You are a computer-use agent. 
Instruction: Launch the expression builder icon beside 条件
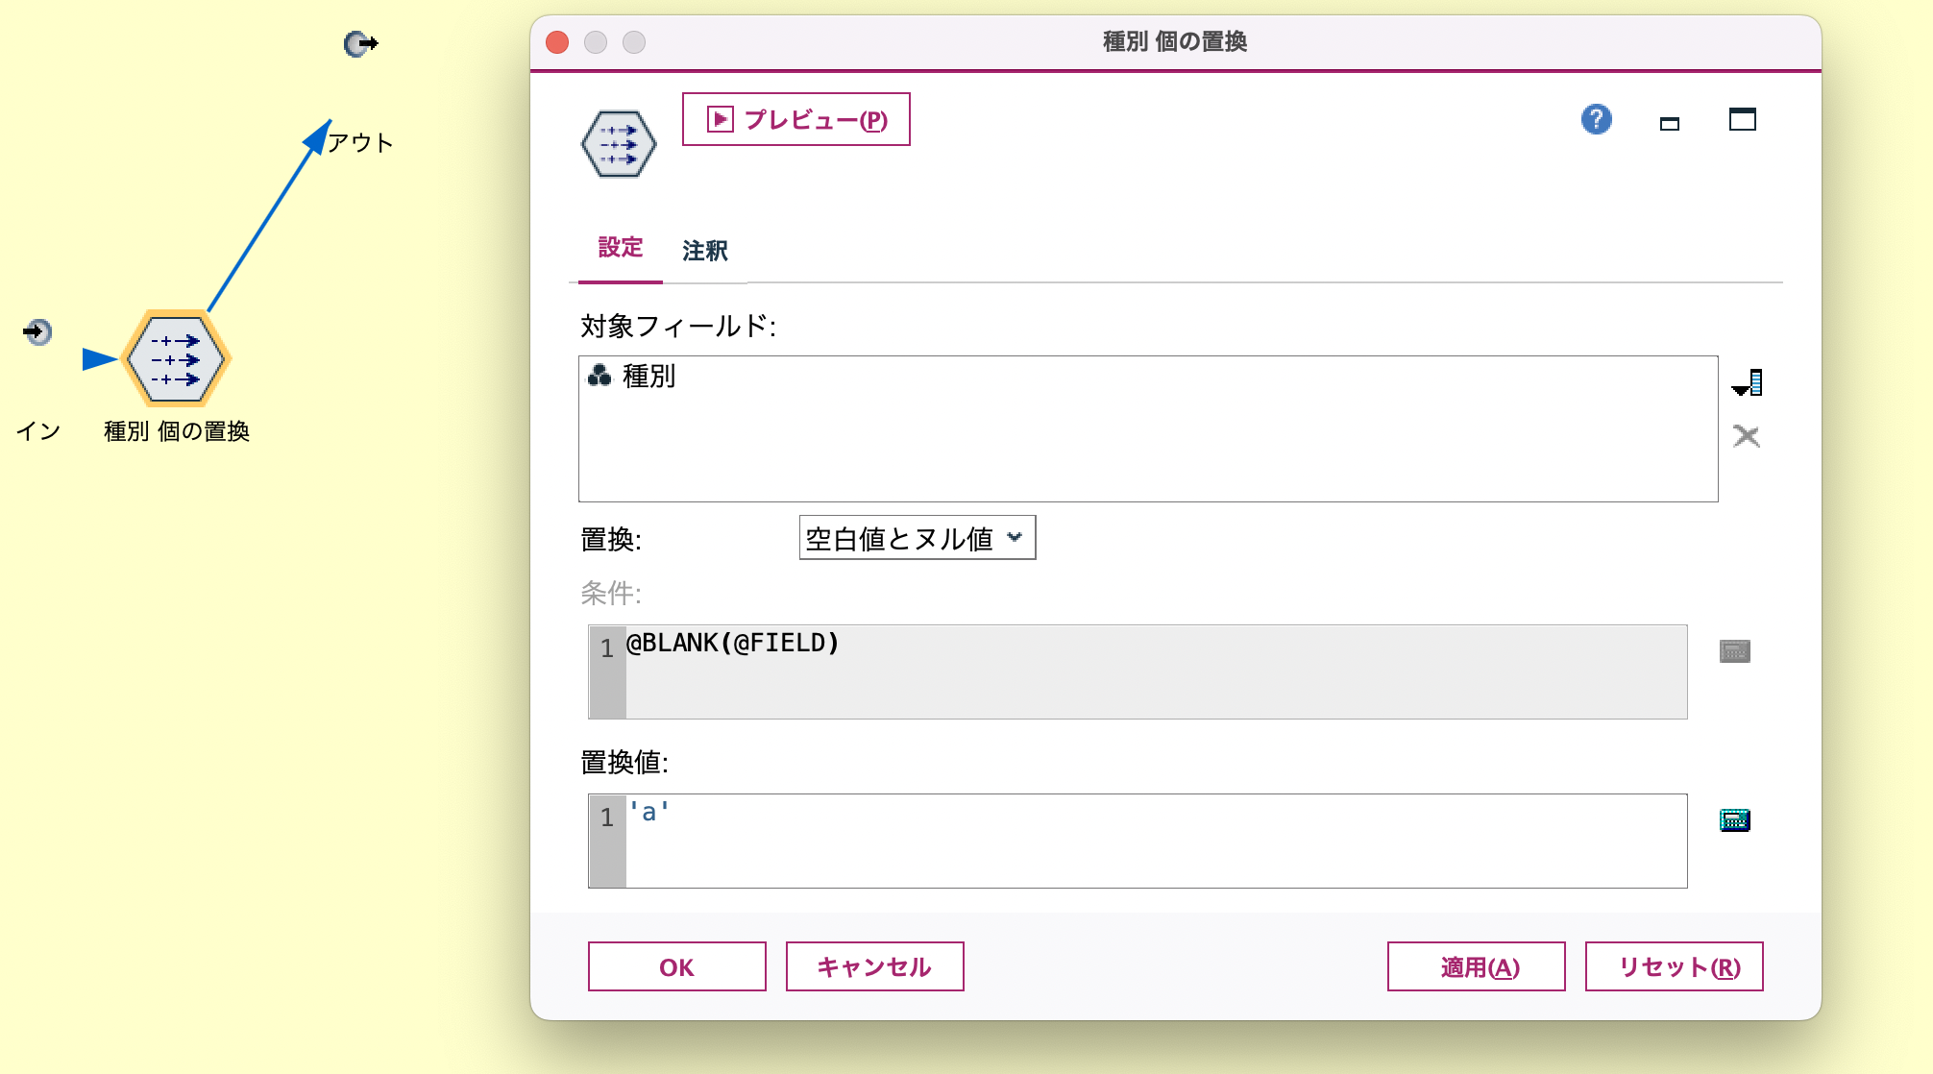click(1735, 650)
